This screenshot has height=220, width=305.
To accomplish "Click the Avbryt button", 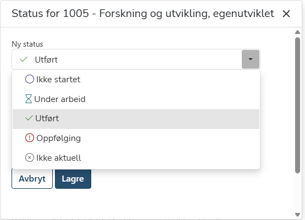I will coord(32,179).
